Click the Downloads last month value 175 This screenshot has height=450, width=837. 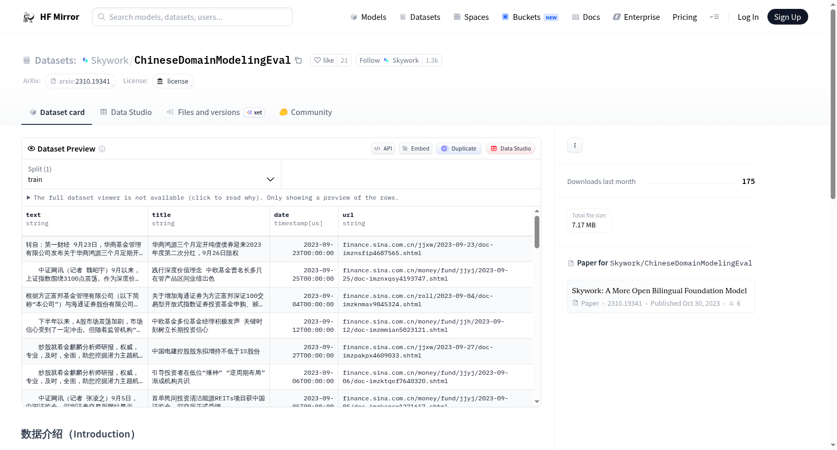coord(748,181)
